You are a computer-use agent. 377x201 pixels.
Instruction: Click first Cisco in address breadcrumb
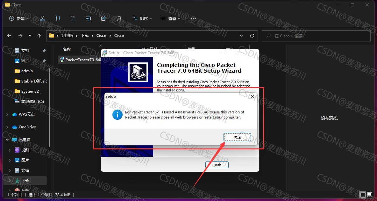[x=101, y=36]
